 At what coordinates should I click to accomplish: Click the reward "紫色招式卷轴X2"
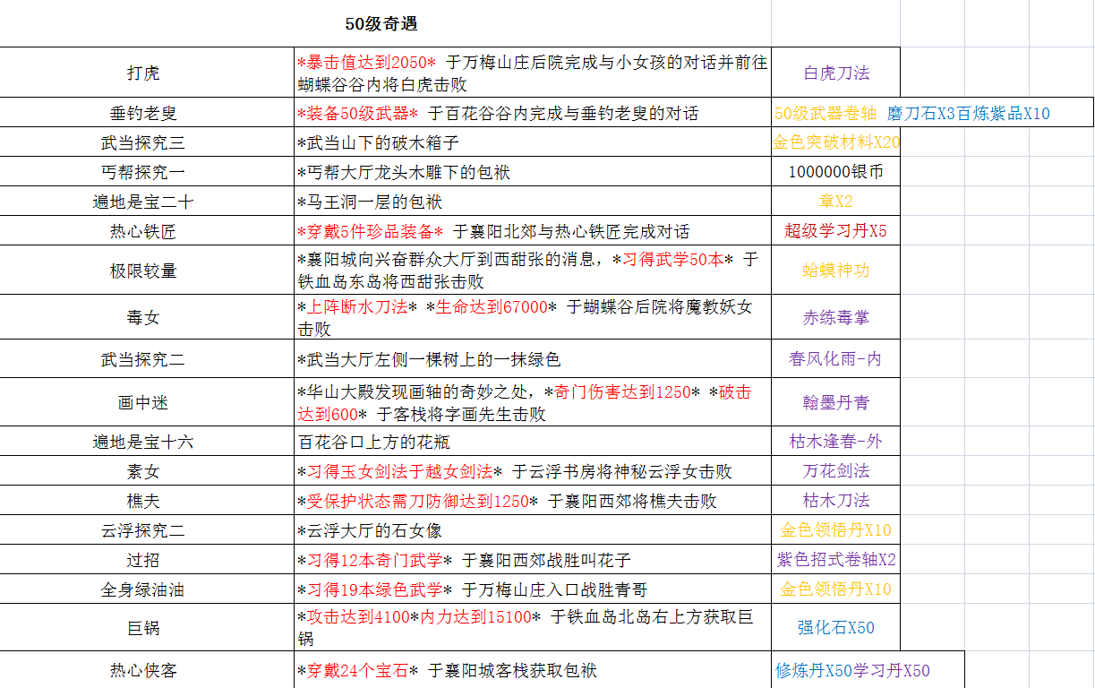pyautogui.click(x=836, y=560)
